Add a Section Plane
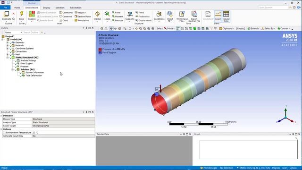Image resolution: width=302 pixels, height=170 pixels. coord(83,17)
